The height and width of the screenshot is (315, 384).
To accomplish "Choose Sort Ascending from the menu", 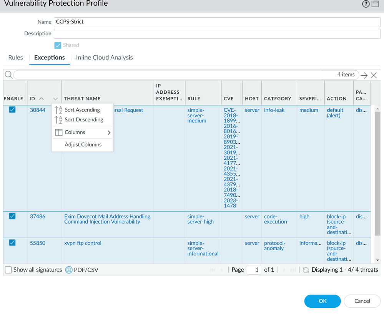I will click(82, 110).
